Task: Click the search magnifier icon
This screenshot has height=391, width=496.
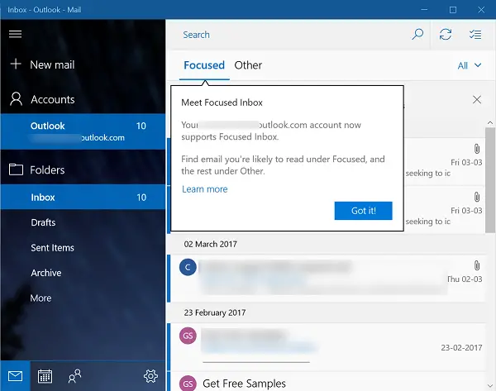Action: point(417,34)
